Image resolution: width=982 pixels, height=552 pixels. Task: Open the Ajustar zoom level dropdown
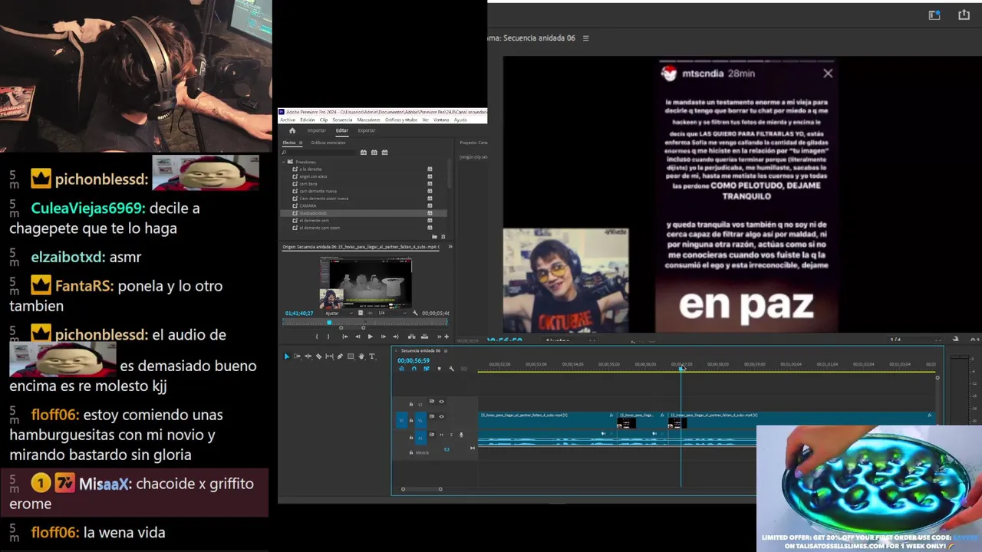339,313
